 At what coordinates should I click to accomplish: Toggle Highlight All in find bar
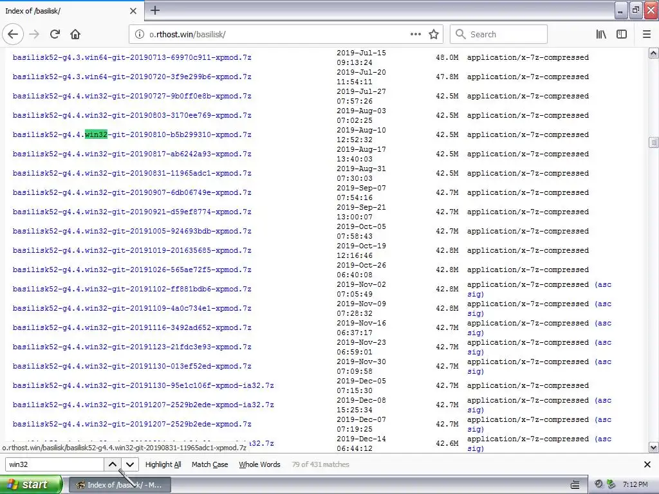[163, 464]
